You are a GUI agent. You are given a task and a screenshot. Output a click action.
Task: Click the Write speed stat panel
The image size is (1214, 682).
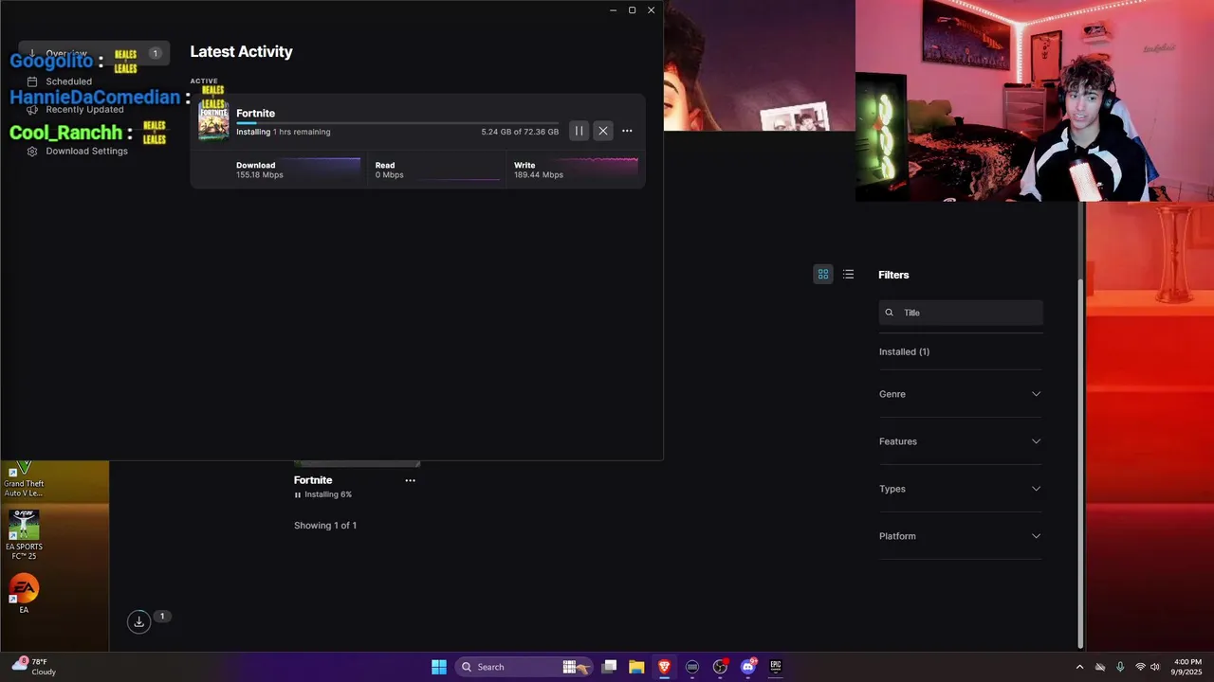(576, 170)
